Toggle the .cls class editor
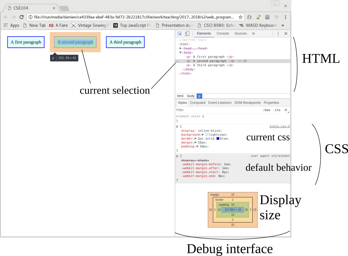This screenshot has width=348, height=256. (x=277, y=110)
